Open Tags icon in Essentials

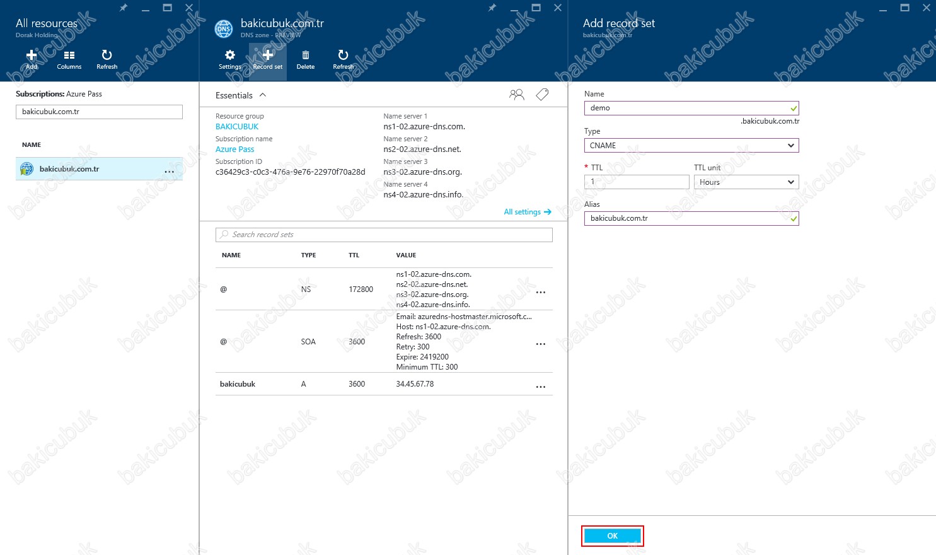542,95
